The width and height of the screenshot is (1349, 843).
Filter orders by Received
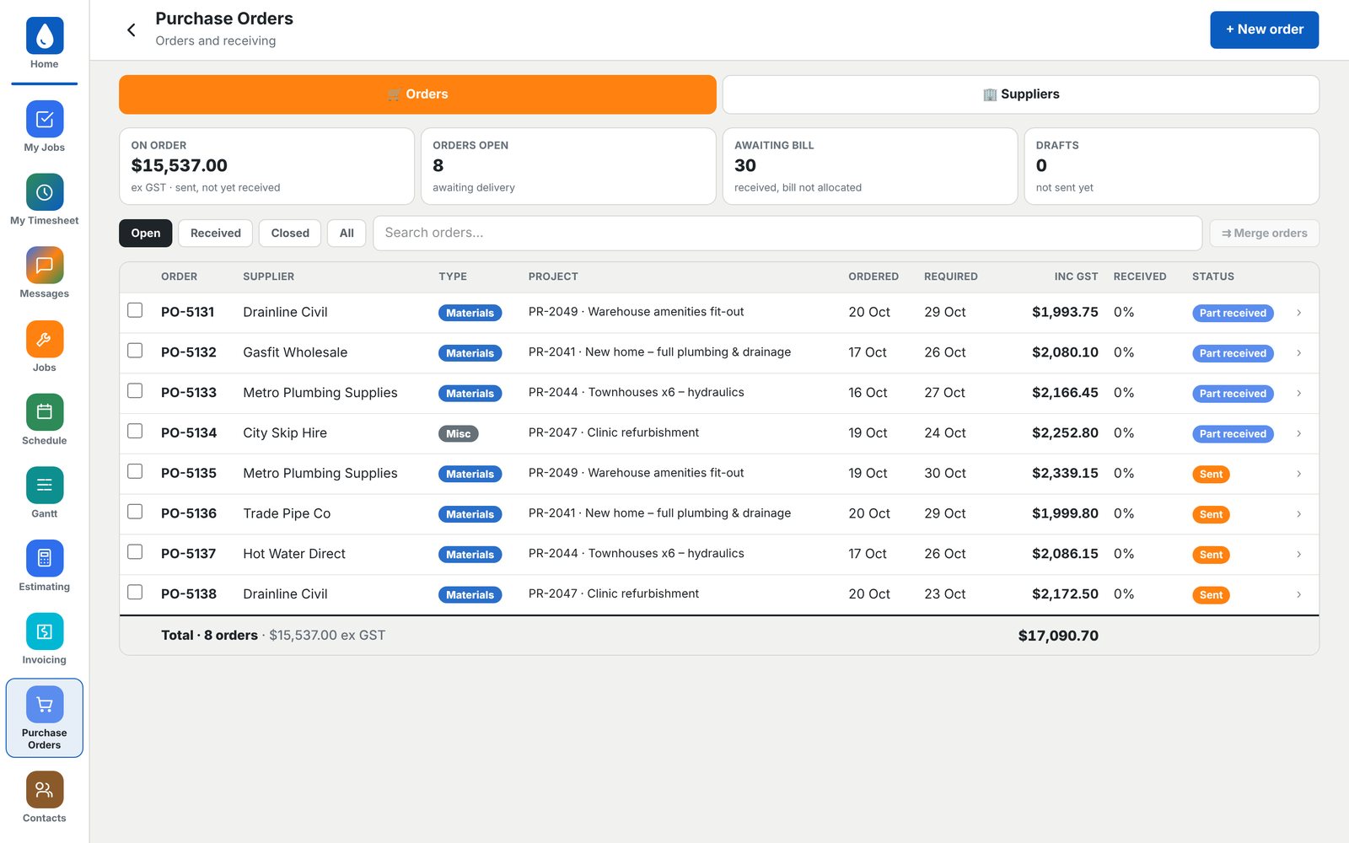pos(216,234)
